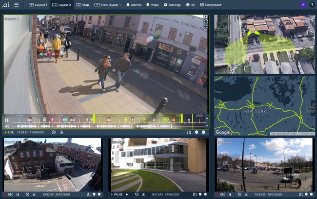Open the hamburger menu
Viewport: 317px width, 199px height.
click(16, 5)
